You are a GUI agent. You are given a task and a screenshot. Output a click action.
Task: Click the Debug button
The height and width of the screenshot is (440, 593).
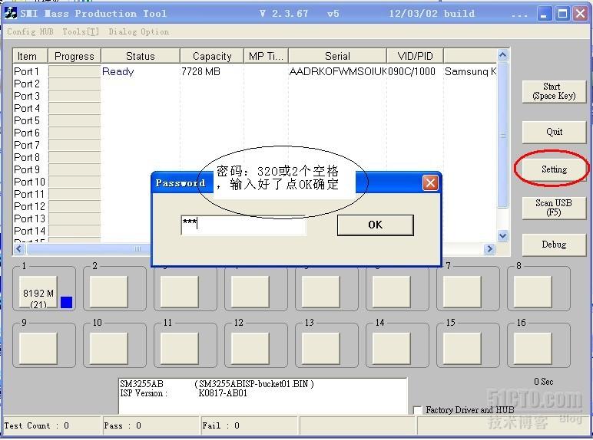click(554, 245)
